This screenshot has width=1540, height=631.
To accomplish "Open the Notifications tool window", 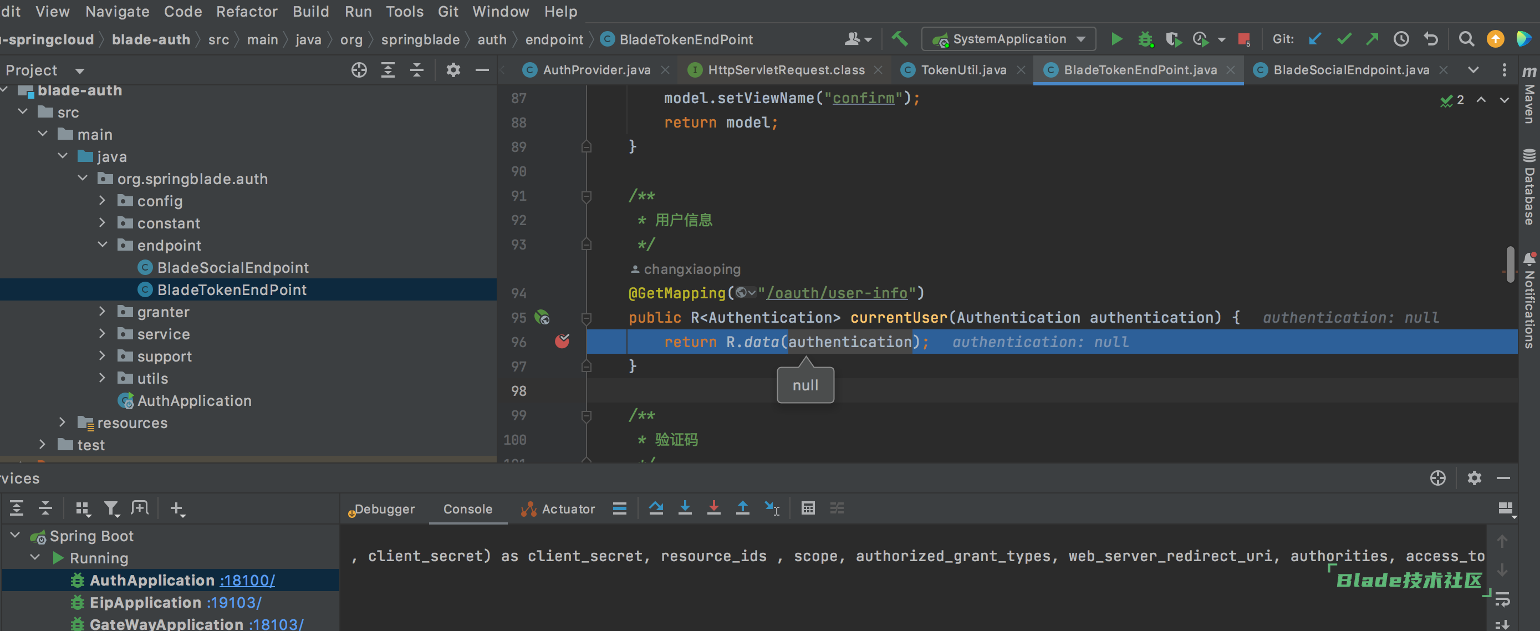I will click(x=1529, y=301).
